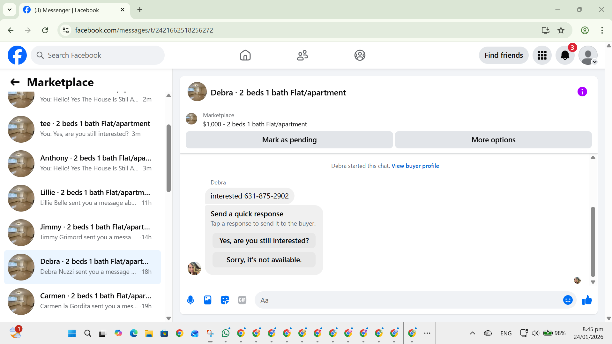Click the Find friends button
This screenshot has height=344, width=612.
coord(504,55)
